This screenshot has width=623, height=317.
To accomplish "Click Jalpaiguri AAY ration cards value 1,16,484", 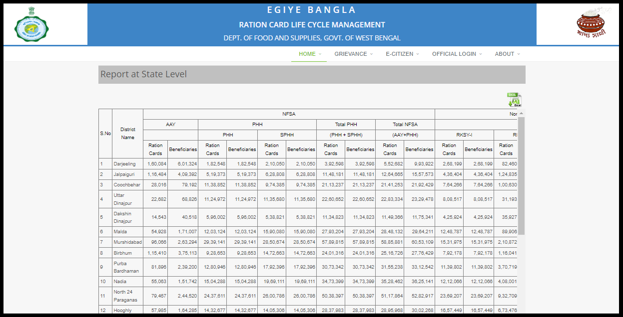I will [157, 174].
